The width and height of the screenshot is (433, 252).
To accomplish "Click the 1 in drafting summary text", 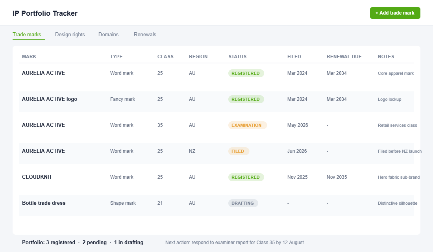I will [129, 242].
